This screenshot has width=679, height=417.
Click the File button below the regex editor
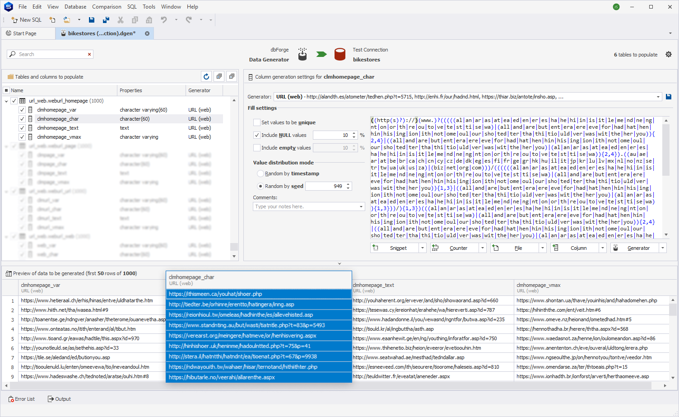[515, 248]
